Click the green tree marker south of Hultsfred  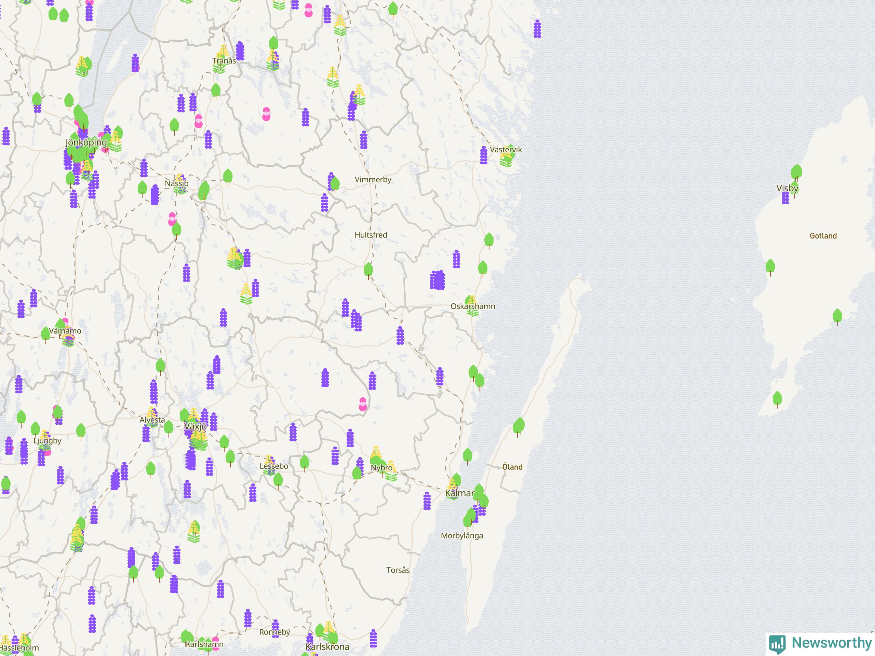368,271
